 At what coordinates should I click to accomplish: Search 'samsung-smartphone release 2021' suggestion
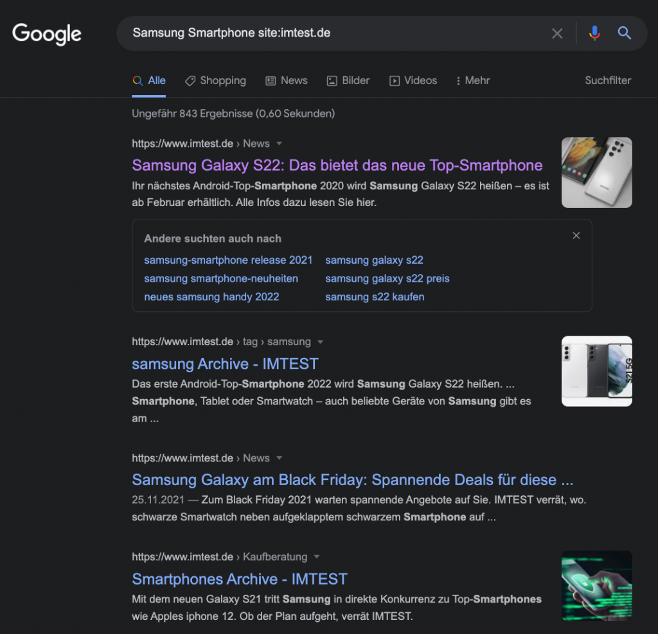pyautogui.click(x=228, y=261)
